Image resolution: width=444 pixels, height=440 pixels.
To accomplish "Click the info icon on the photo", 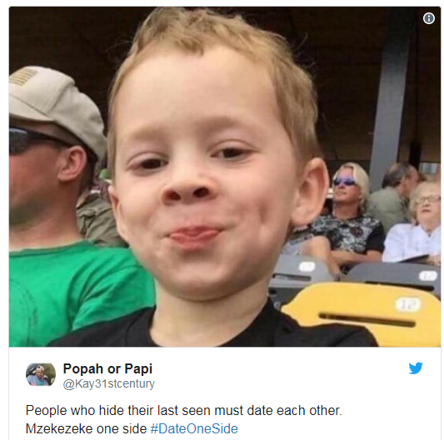I will pyautogui.click(x=429, y=18).
